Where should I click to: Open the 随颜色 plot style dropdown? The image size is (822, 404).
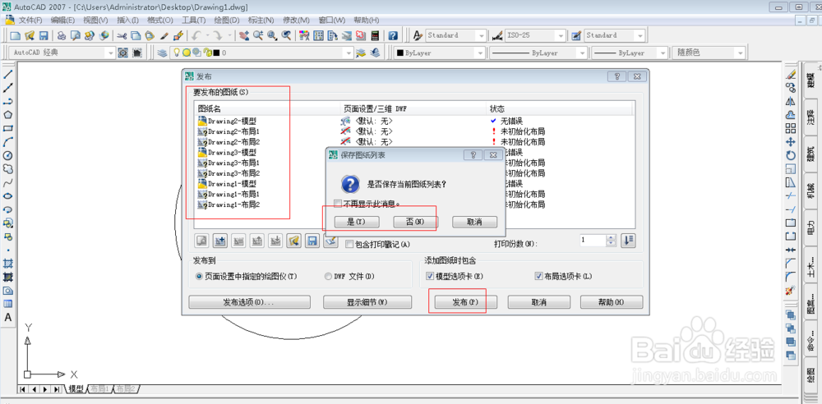pyautogui.click(x=739, y=53)
